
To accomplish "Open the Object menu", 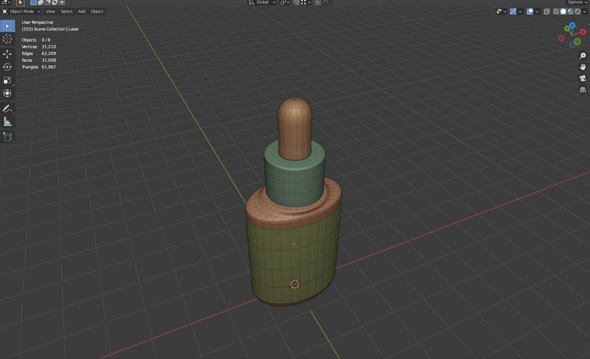I will (97, 12).
